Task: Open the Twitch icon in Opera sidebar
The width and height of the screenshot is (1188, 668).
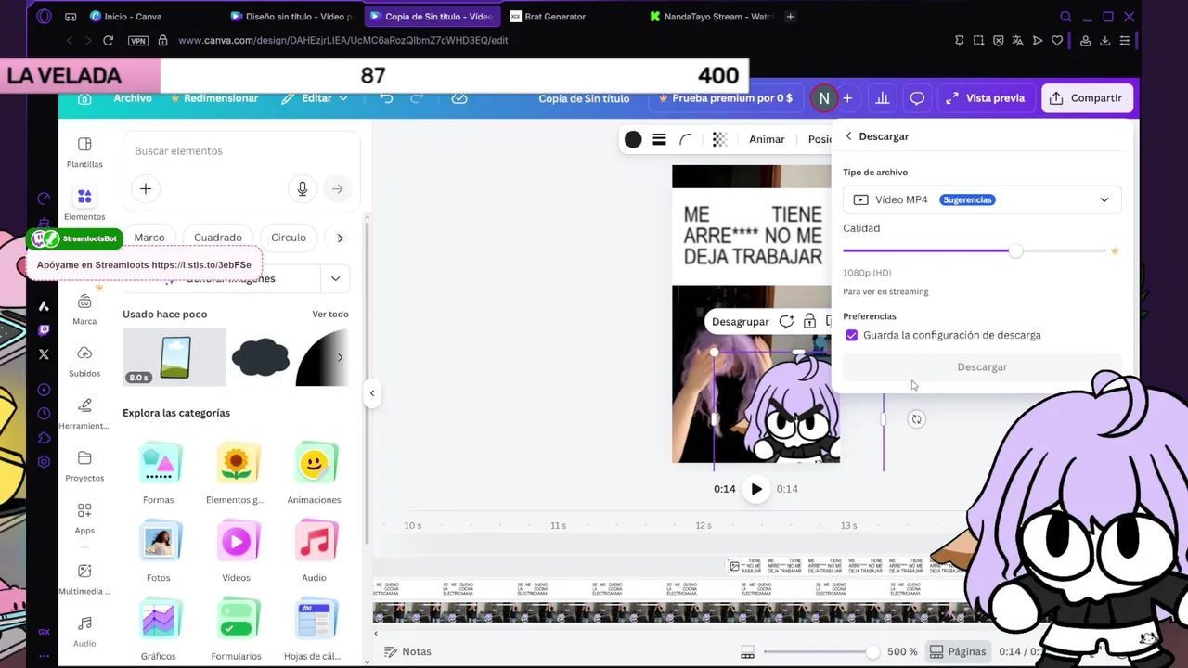Action: pyautogui.click(x=44, y=330)
